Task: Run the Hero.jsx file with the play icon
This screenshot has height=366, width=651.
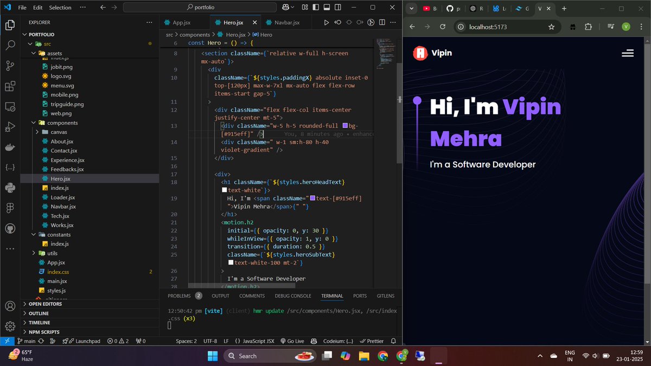Action: (326, 22)
